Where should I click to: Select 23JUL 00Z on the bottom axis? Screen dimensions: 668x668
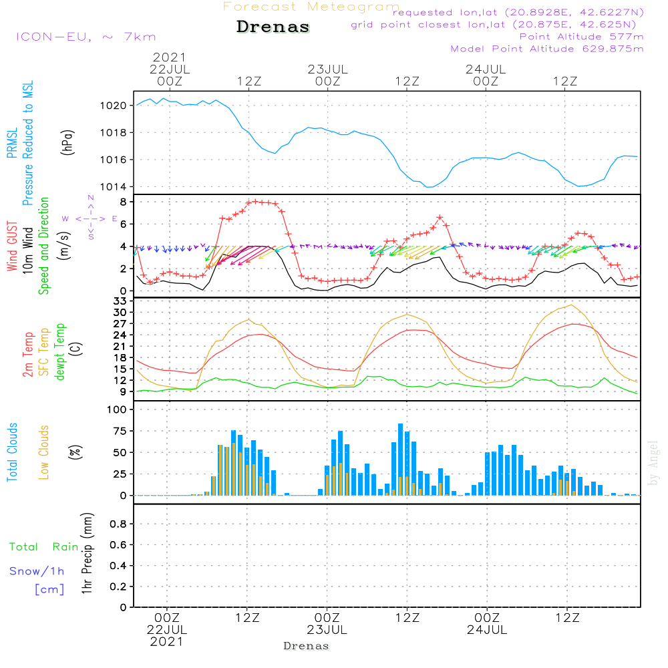[327, 624]
